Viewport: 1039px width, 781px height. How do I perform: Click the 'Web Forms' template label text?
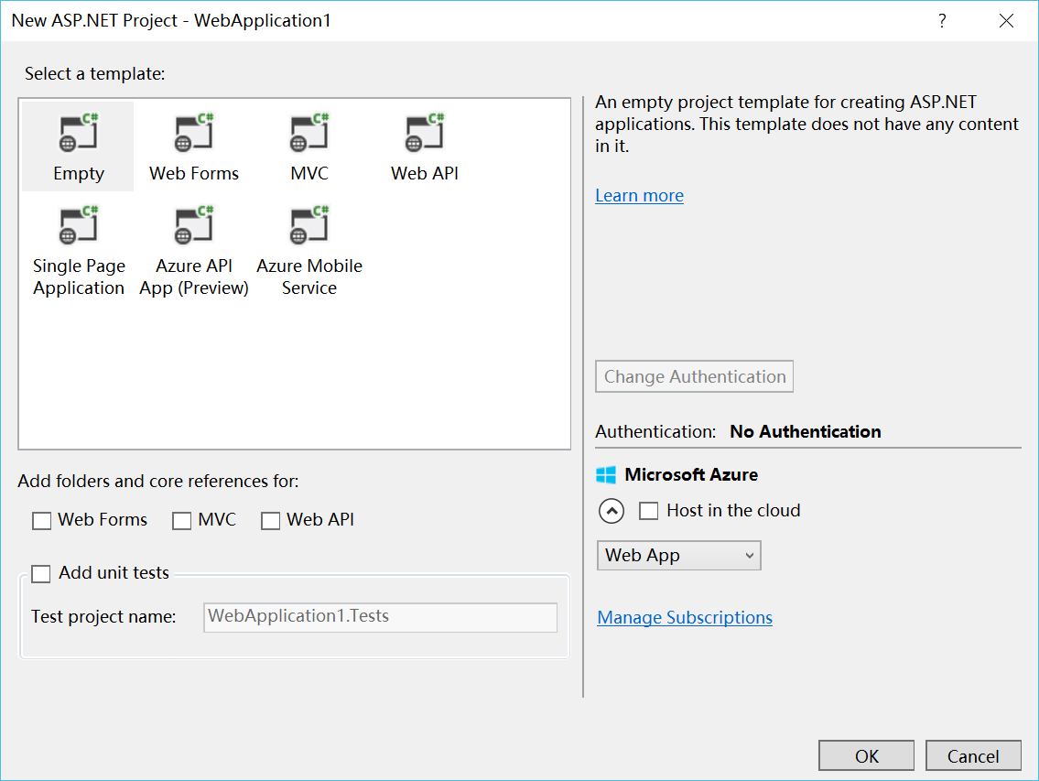[x=194, y=174]
